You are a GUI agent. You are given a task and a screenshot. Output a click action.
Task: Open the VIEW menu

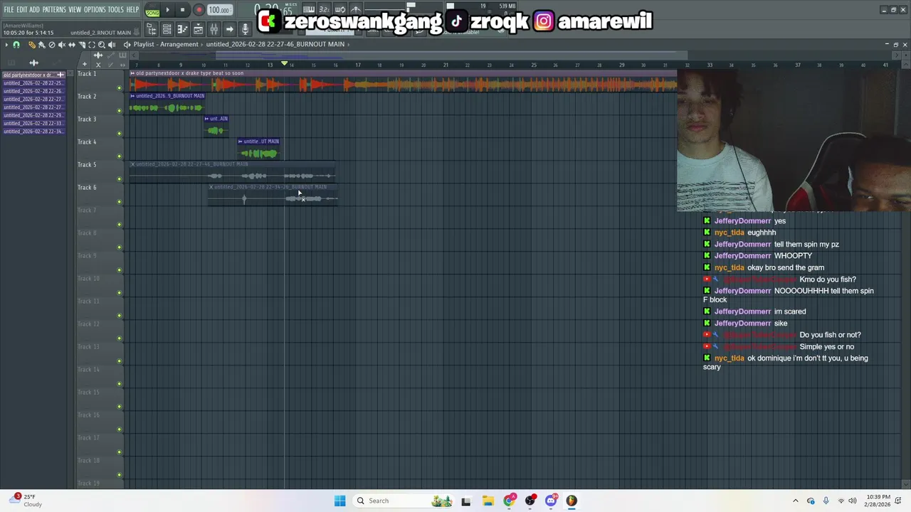coord(75,10)
